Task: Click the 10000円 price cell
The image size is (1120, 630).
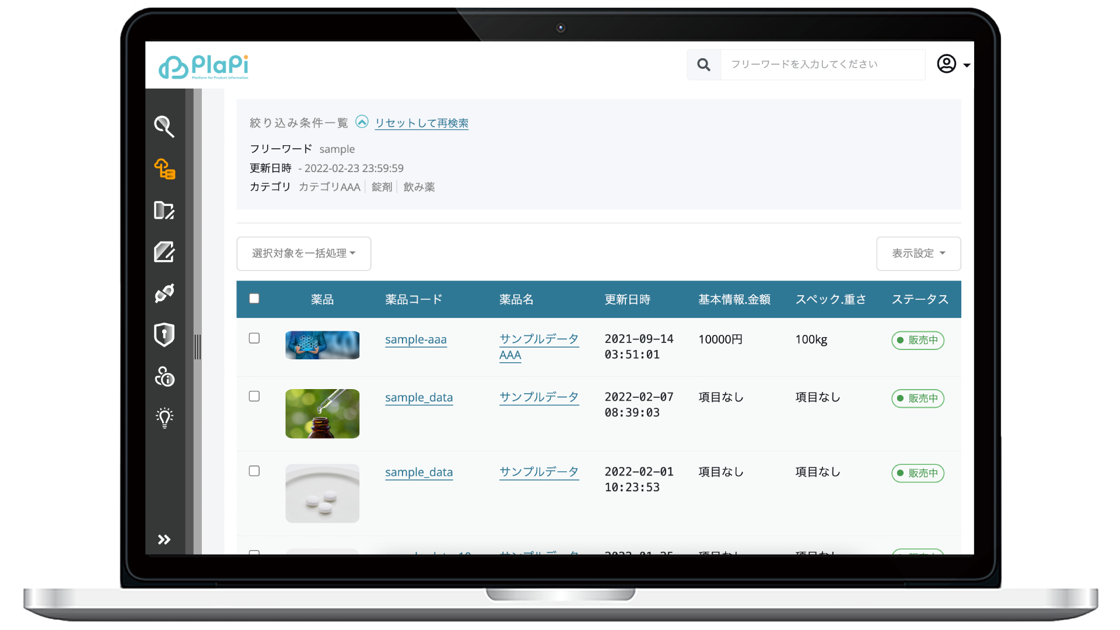Action: (720, 339)
